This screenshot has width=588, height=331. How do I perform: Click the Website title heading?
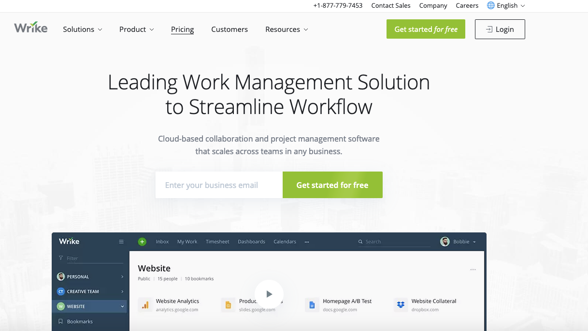coord(154,268)
